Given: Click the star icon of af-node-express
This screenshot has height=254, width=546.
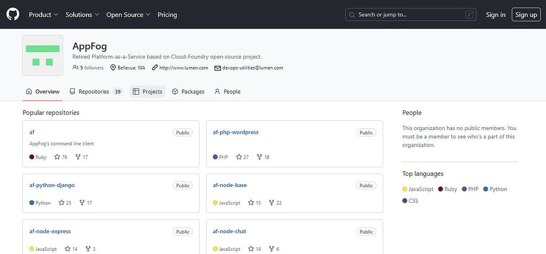Looking at the screenshot, I should tap(68, 249).
